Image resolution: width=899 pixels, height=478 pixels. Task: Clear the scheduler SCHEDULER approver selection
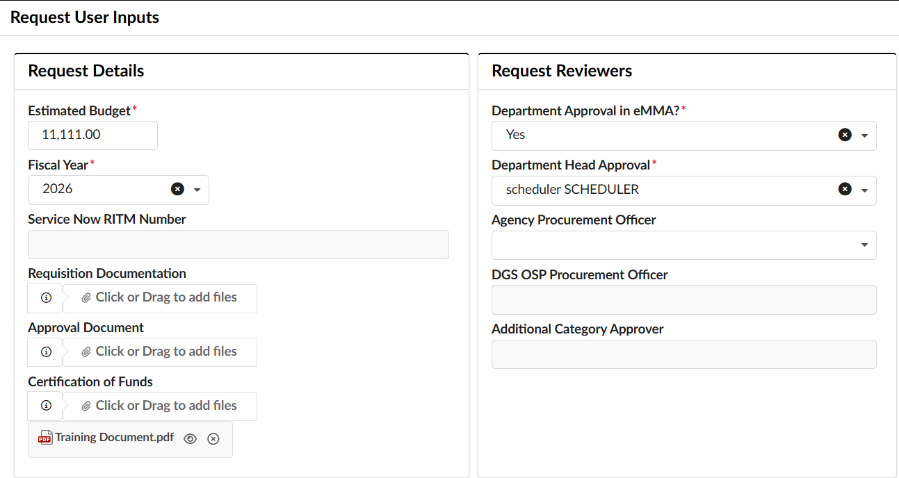[x=845, y=189]
